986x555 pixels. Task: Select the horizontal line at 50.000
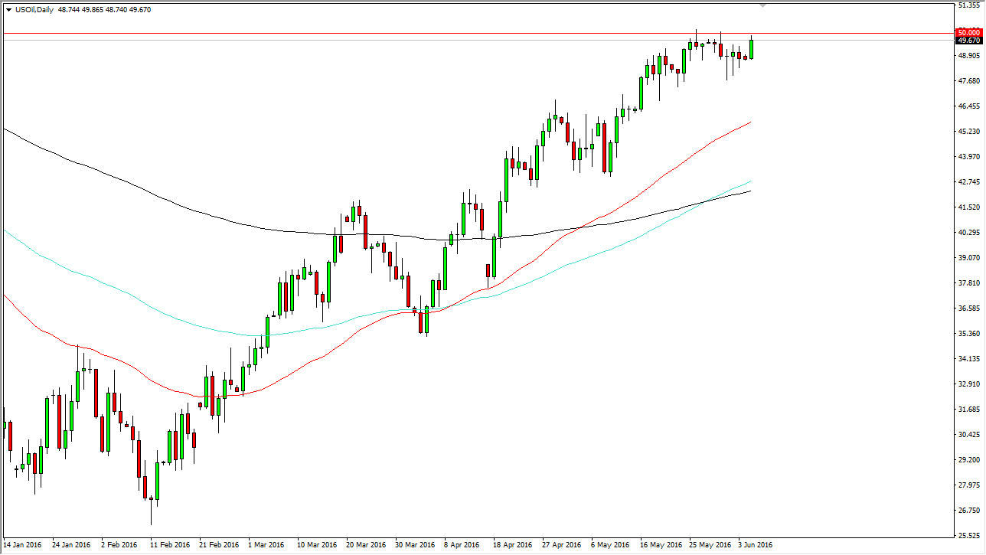[459, 34]
